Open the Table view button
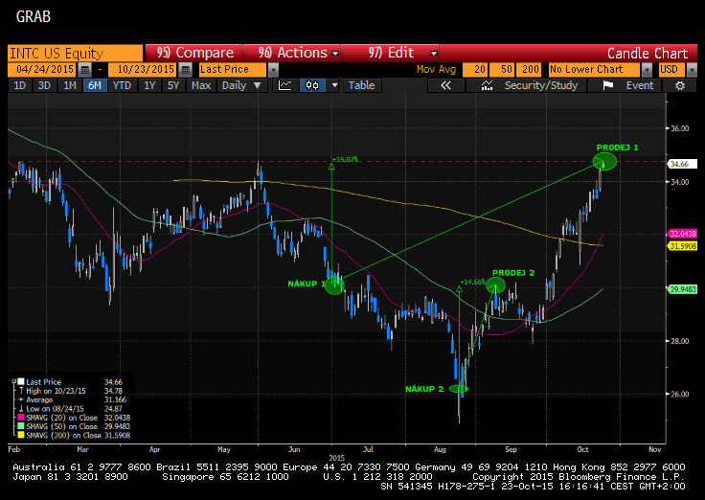 (361, 85)
